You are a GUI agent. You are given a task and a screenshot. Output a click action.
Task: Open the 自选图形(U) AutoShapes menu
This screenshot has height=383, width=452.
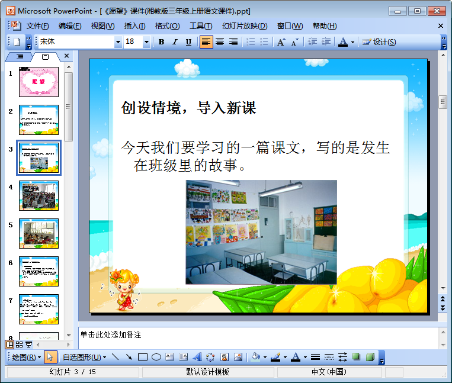[x=84, y=358]
